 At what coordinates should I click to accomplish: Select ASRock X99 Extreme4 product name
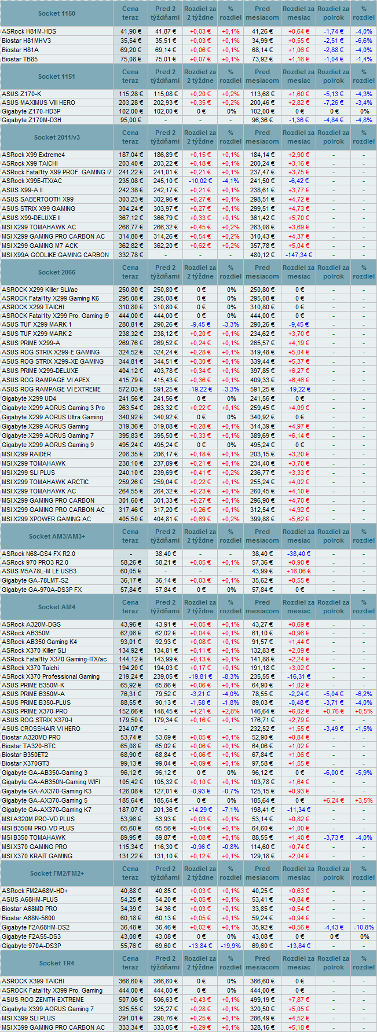pyautogui.click(x=33, y=155)
